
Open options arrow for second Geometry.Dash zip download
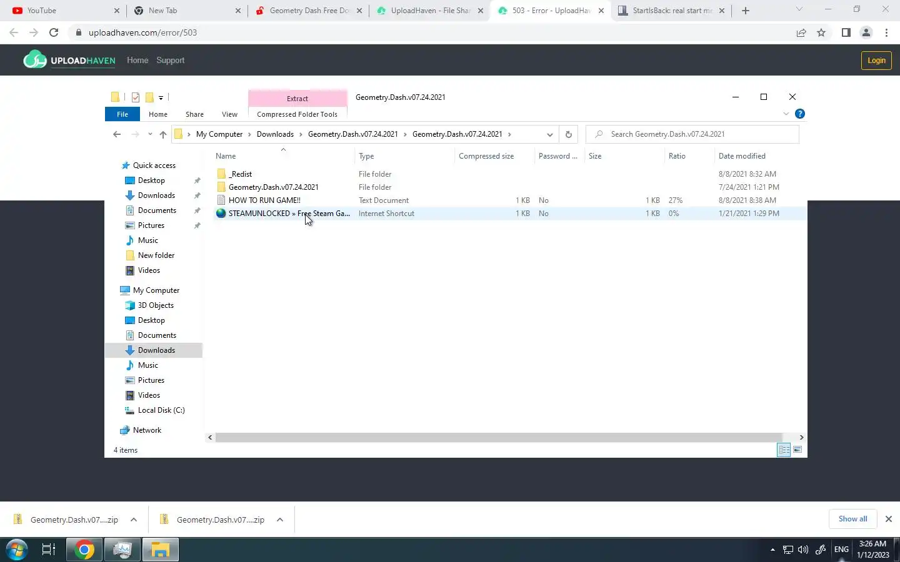point(280,520)
